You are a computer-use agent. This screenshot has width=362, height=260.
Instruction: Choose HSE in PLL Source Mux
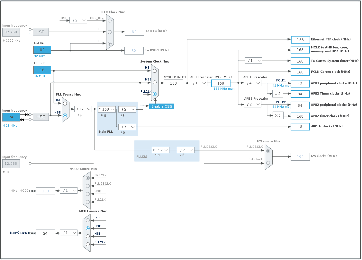(x=65, y=115)
